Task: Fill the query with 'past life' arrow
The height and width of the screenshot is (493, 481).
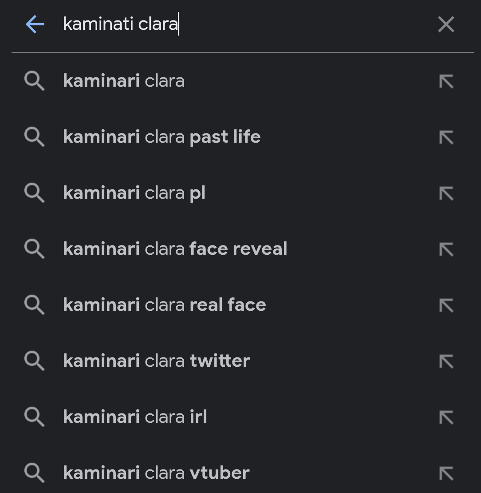Action: coord(446,137)
